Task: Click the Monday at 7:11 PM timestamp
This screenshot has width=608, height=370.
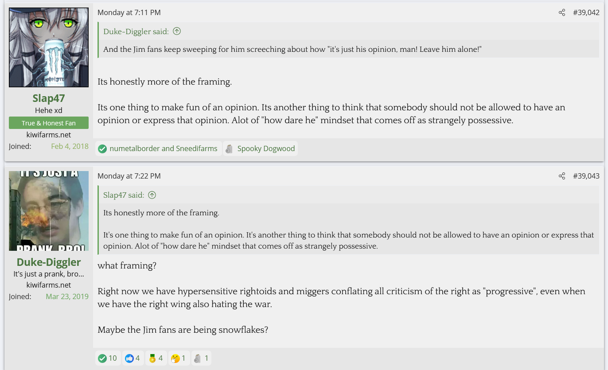Action: (x=129, y=12)
